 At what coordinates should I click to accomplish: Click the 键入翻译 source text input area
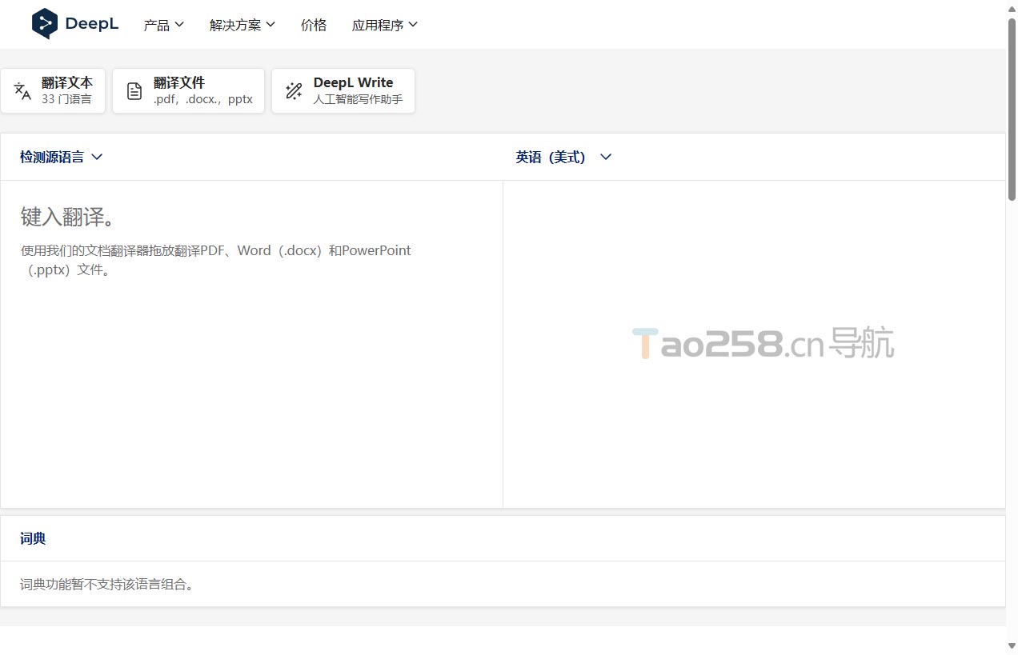coord(251,344)
